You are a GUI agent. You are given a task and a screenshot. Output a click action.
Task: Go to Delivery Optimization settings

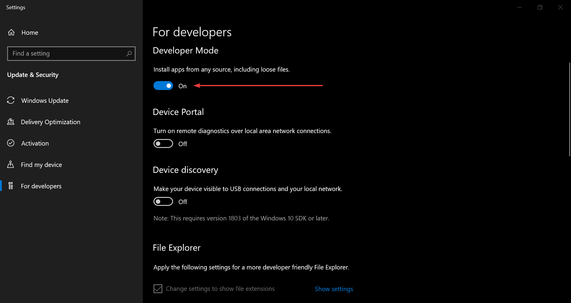click(71, 122)
